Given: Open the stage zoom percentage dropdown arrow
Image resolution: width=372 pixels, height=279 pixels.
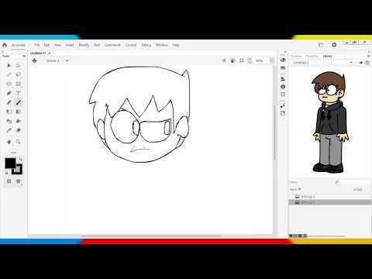Looking at the screenshot, I should pos(271,60).
